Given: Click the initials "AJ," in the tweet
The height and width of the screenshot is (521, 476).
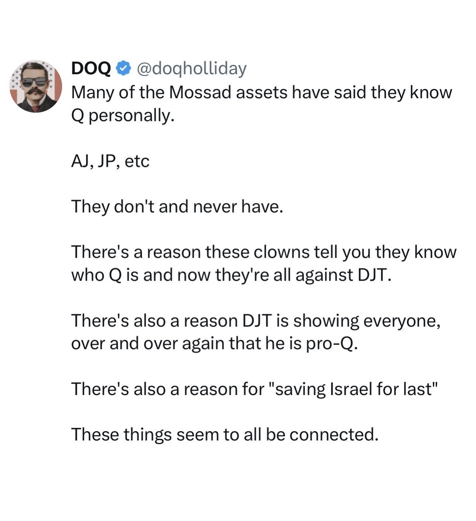Looking at the screenshot, I should 82,161.
